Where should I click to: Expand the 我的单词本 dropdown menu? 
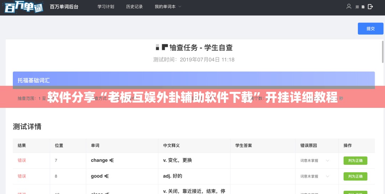tap(168, 7)
